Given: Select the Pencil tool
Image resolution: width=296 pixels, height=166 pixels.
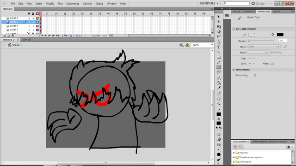Looking at the screenshot, I should (x=219, y=62).
